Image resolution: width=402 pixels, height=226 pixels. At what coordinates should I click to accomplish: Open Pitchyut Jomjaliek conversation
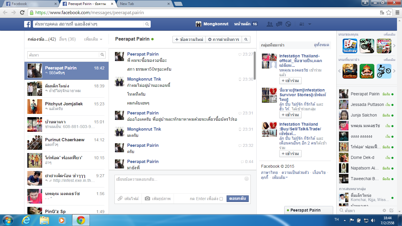(67, 107)
